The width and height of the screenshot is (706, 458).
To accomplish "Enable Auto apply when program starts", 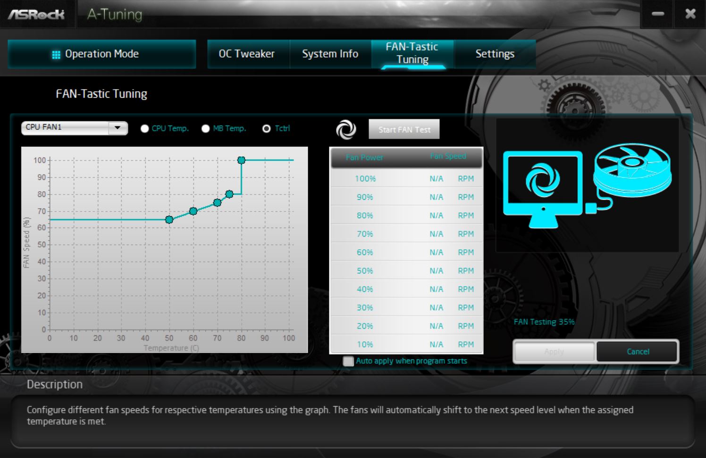I will 348,361.
